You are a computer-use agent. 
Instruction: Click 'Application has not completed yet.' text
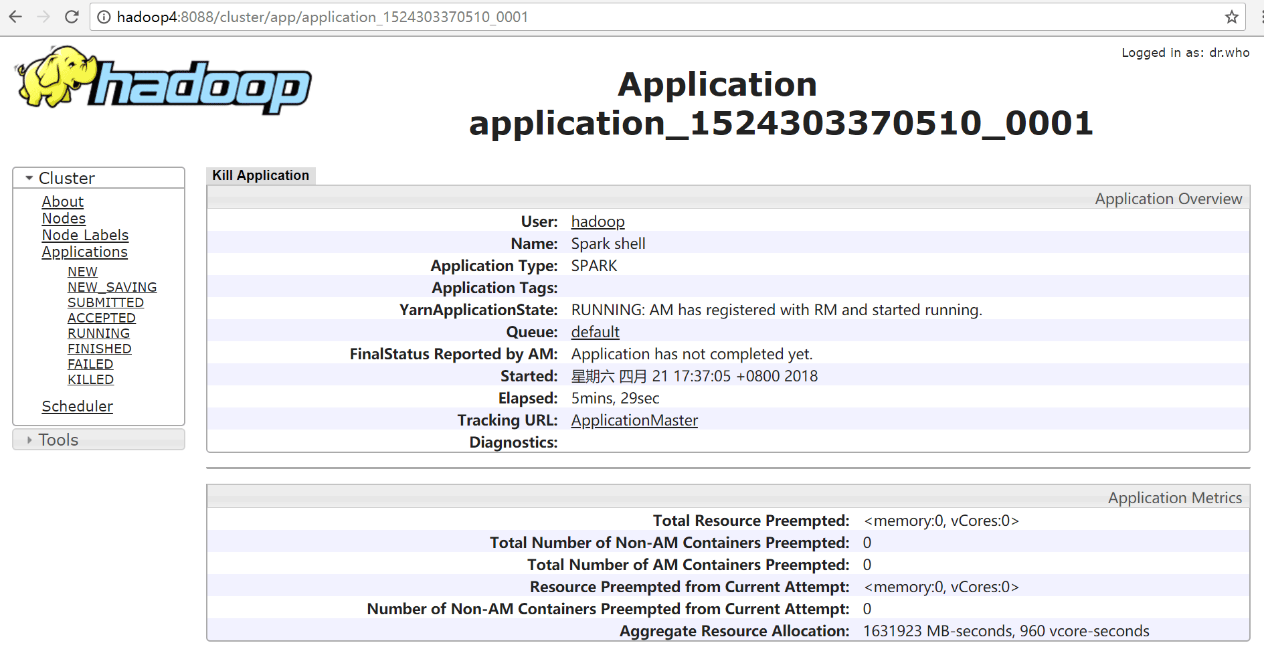coord(692,354)
